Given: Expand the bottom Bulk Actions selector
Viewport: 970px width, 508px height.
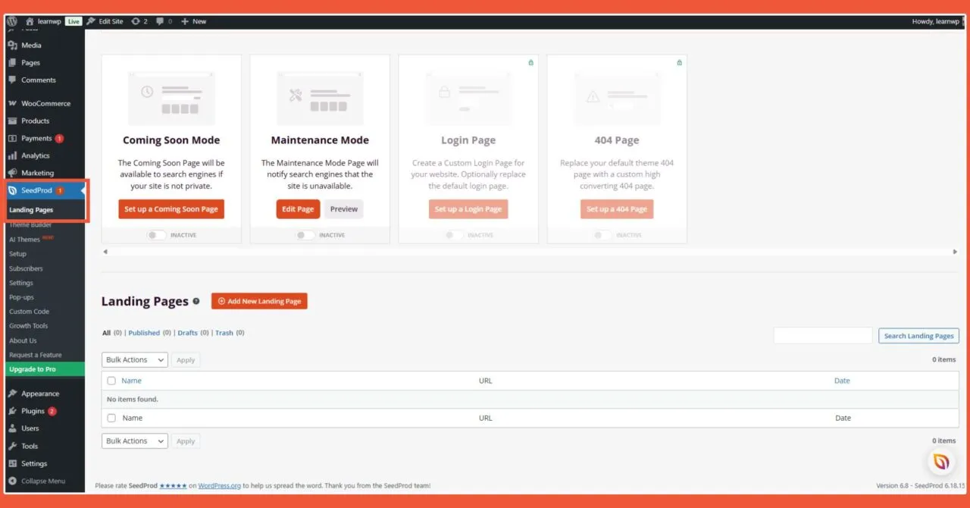Looking at the screenshot, I should (134, 441).
